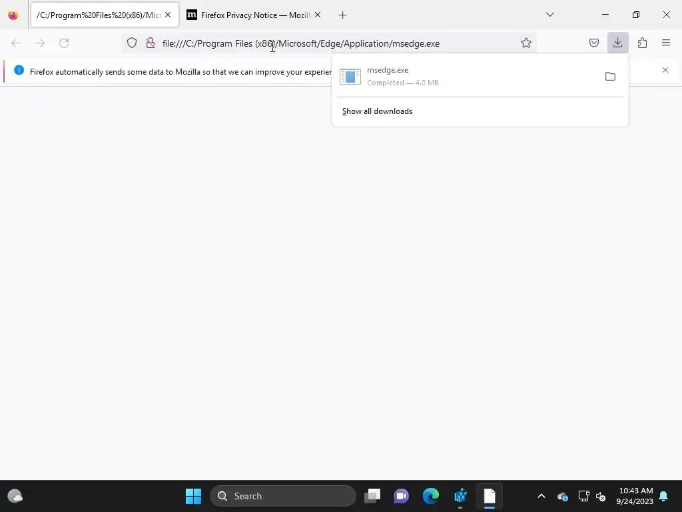Click the OneDrive cloud tray icon
This screenshot has height=512, width=682.
pyautogui.click(x=562, y=496)
